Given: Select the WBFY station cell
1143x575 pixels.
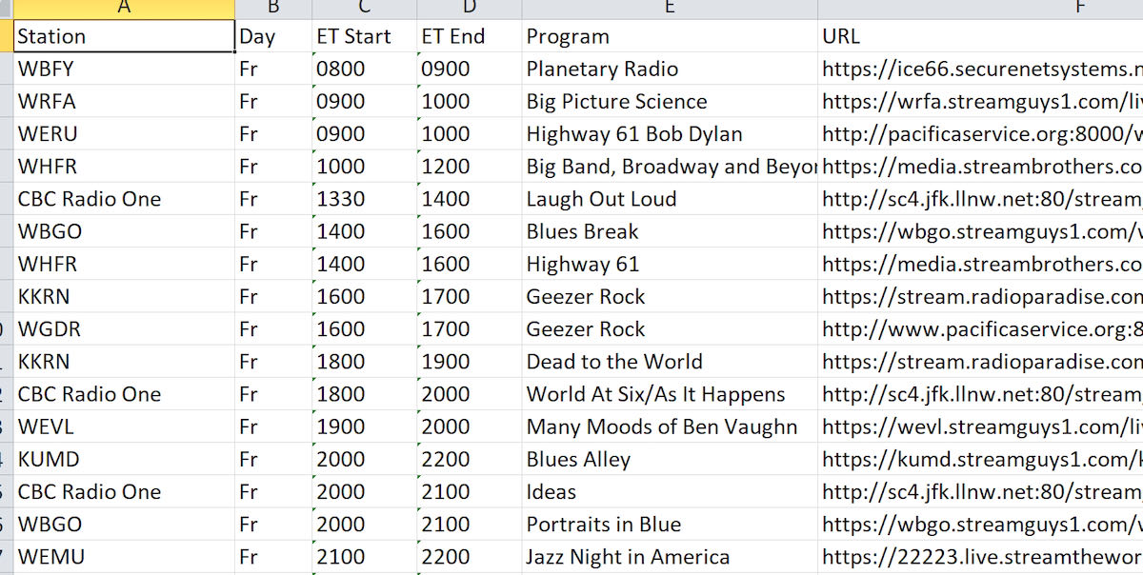Looking at the screenshot, I should [124, 69].
